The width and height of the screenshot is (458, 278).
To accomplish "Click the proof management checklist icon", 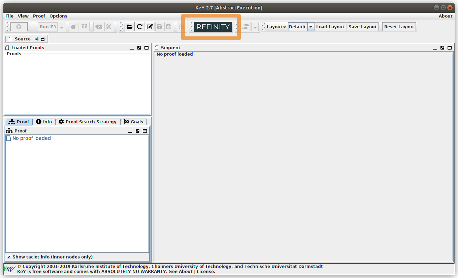I will click(182, 27).
